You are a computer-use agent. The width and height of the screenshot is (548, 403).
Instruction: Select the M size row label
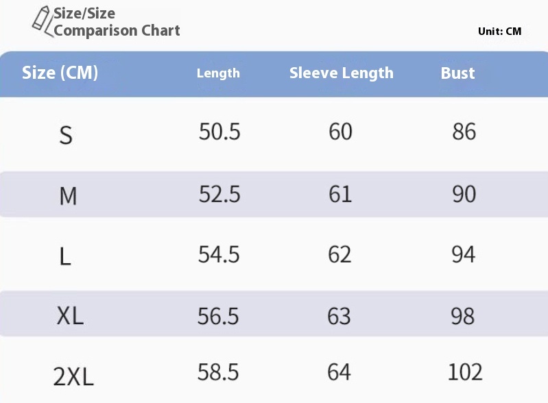68,196
